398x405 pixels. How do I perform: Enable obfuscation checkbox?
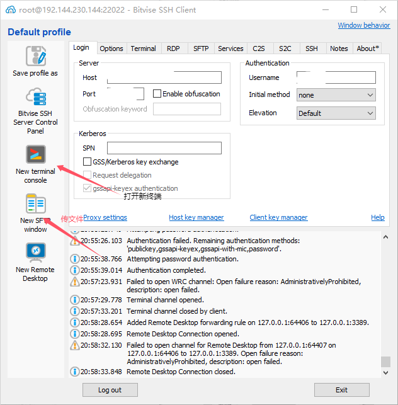pos(157,93)
